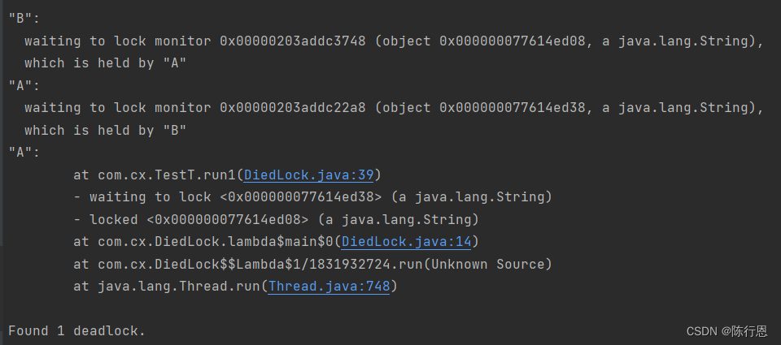Click the "- locked <0x000000077614ed08>" line
This screenshot has height=345, width=781.
pyautogui.click(x=276, y=219)
